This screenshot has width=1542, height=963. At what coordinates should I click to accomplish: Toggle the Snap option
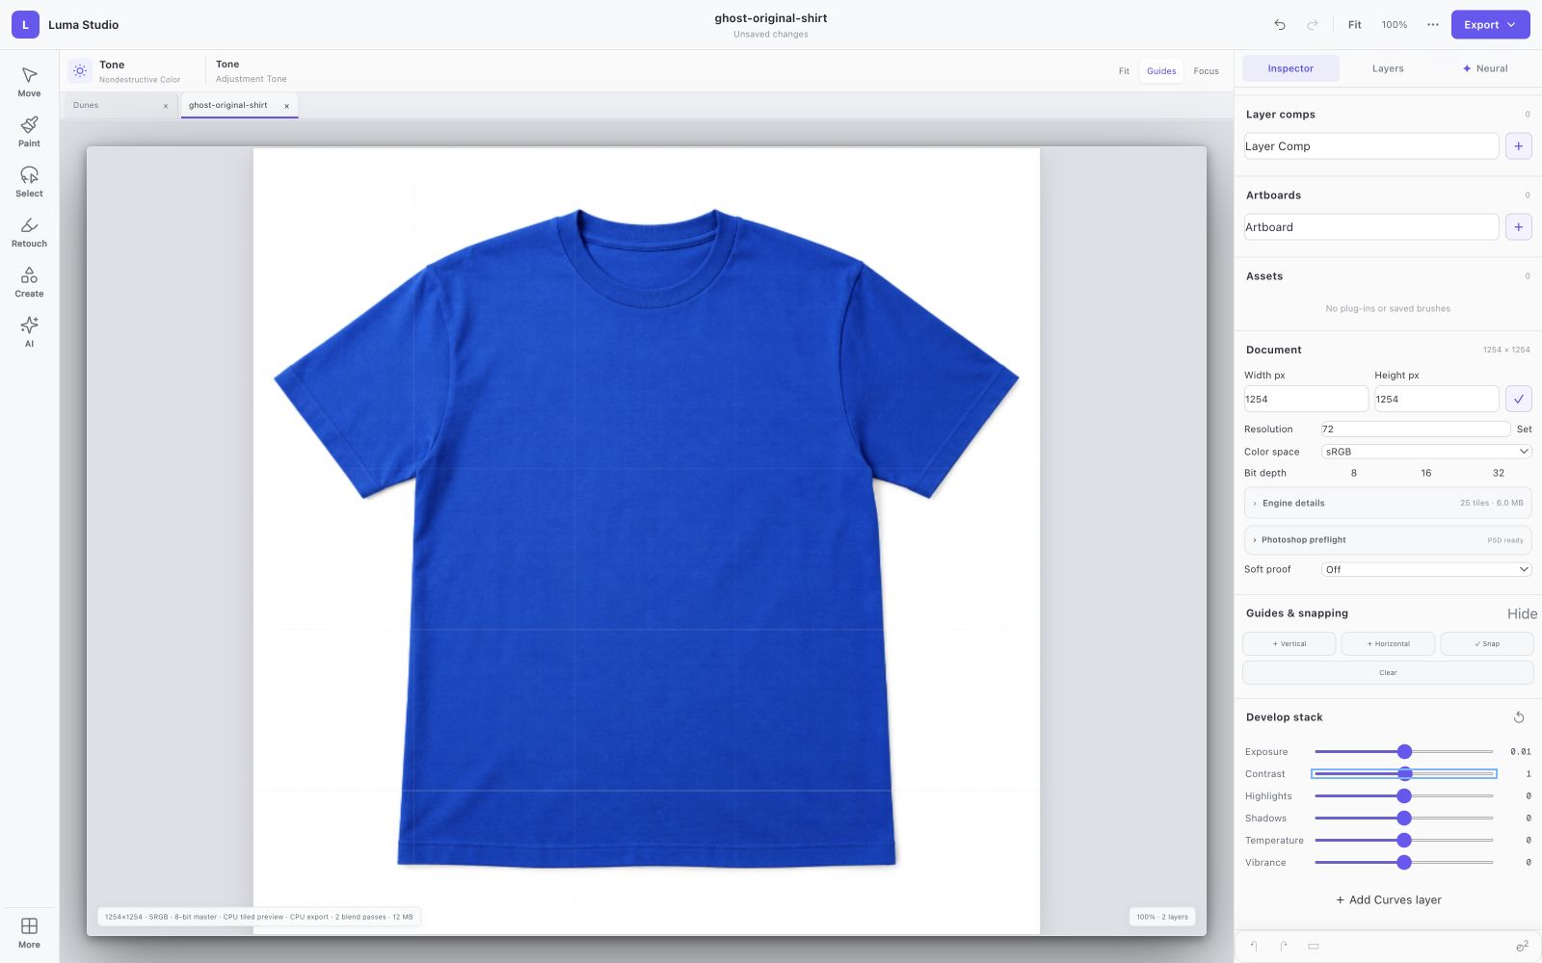(x=1487, y=644)
